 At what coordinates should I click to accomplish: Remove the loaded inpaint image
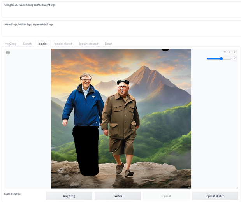tap(234, 52)
